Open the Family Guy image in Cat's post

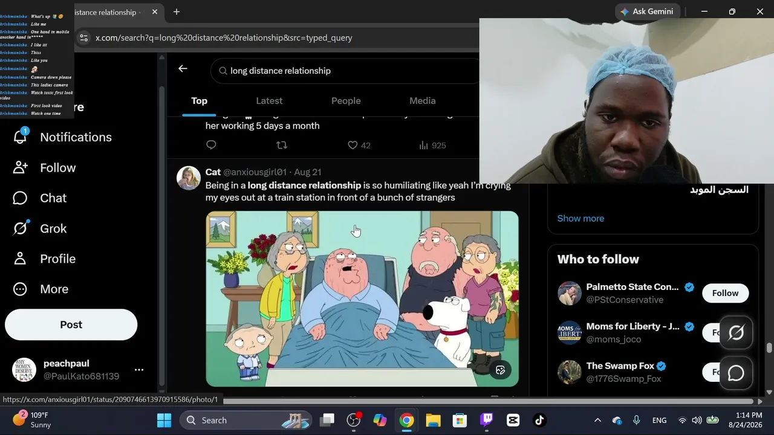click(x=362, y=298)
